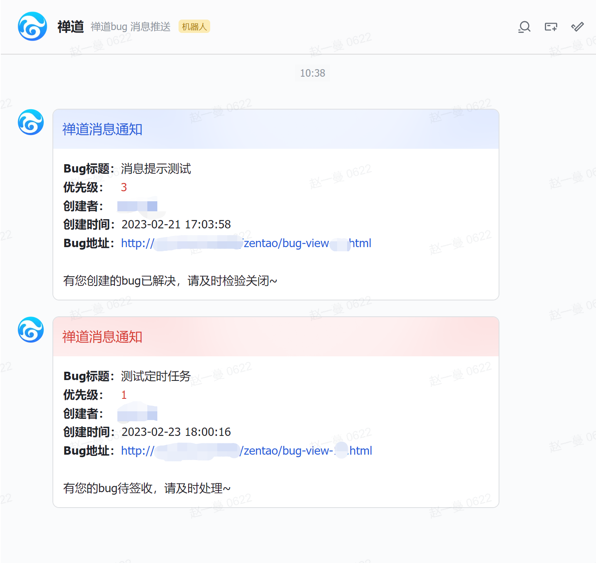Click the 10:38 timestamp
This screenshot has width=596, height=563.
(313, 73)
